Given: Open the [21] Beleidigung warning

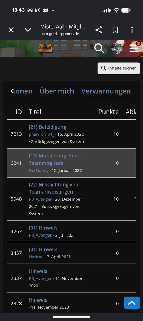Looking at the screenshot, I should point(48,127).
